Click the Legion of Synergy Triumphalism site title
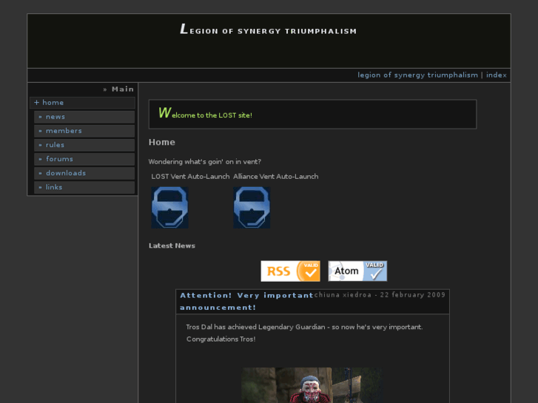This screenshot has height=403, width=538. [x=269, y=30]
